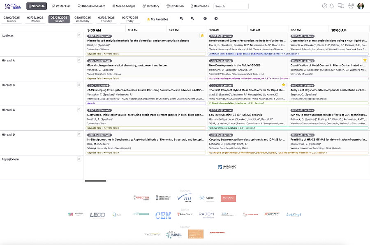370x245 pixels.
Task: Open Low level Chlorine-36 ICP-MS/MS analysis lecture
Action: 247,116
